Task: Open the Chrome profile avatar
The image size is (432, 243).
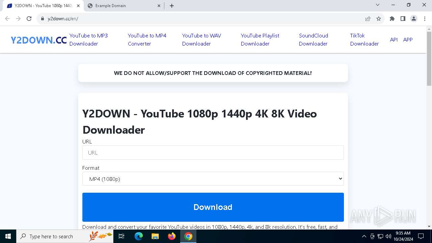Action: pyautogui.click(x=414, y=19)
